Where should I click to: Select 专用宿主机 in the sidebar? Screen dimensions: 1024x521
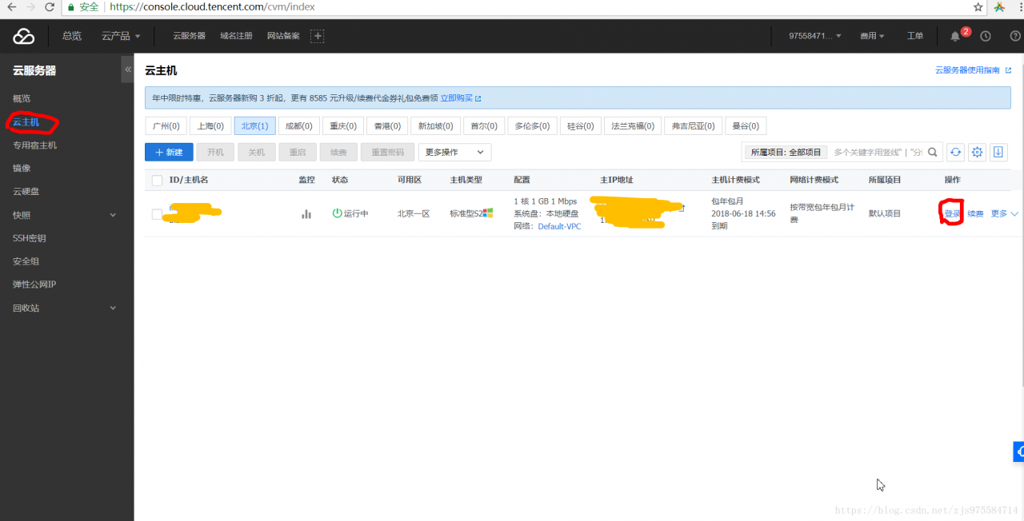pyautogui.click(x=34, y=145)
